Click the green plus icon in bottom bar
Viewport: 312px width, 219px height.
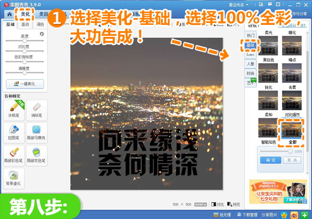click(304, 215)
